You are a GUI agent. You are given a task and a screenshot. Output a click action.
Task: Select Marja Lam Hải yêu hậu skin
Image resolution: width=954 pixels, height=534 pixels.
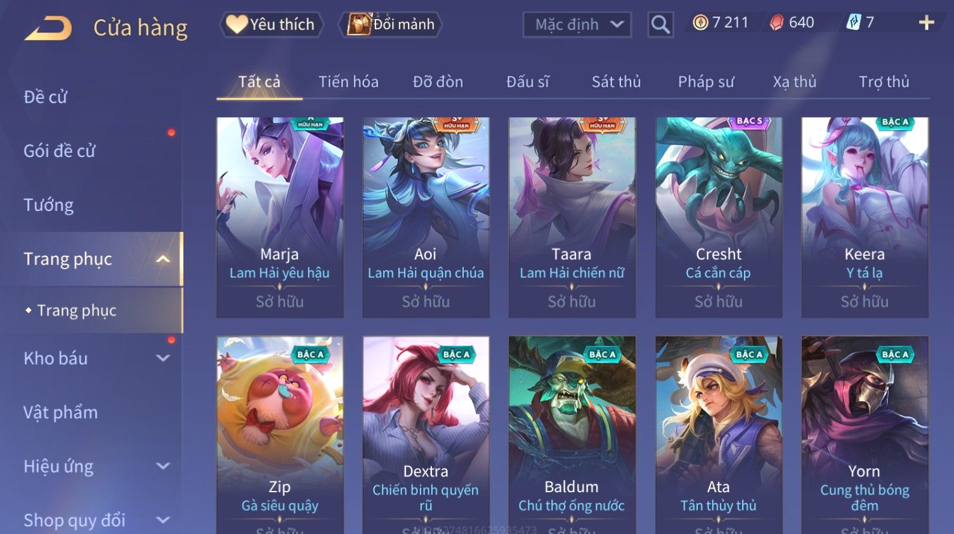coord(280,217)
